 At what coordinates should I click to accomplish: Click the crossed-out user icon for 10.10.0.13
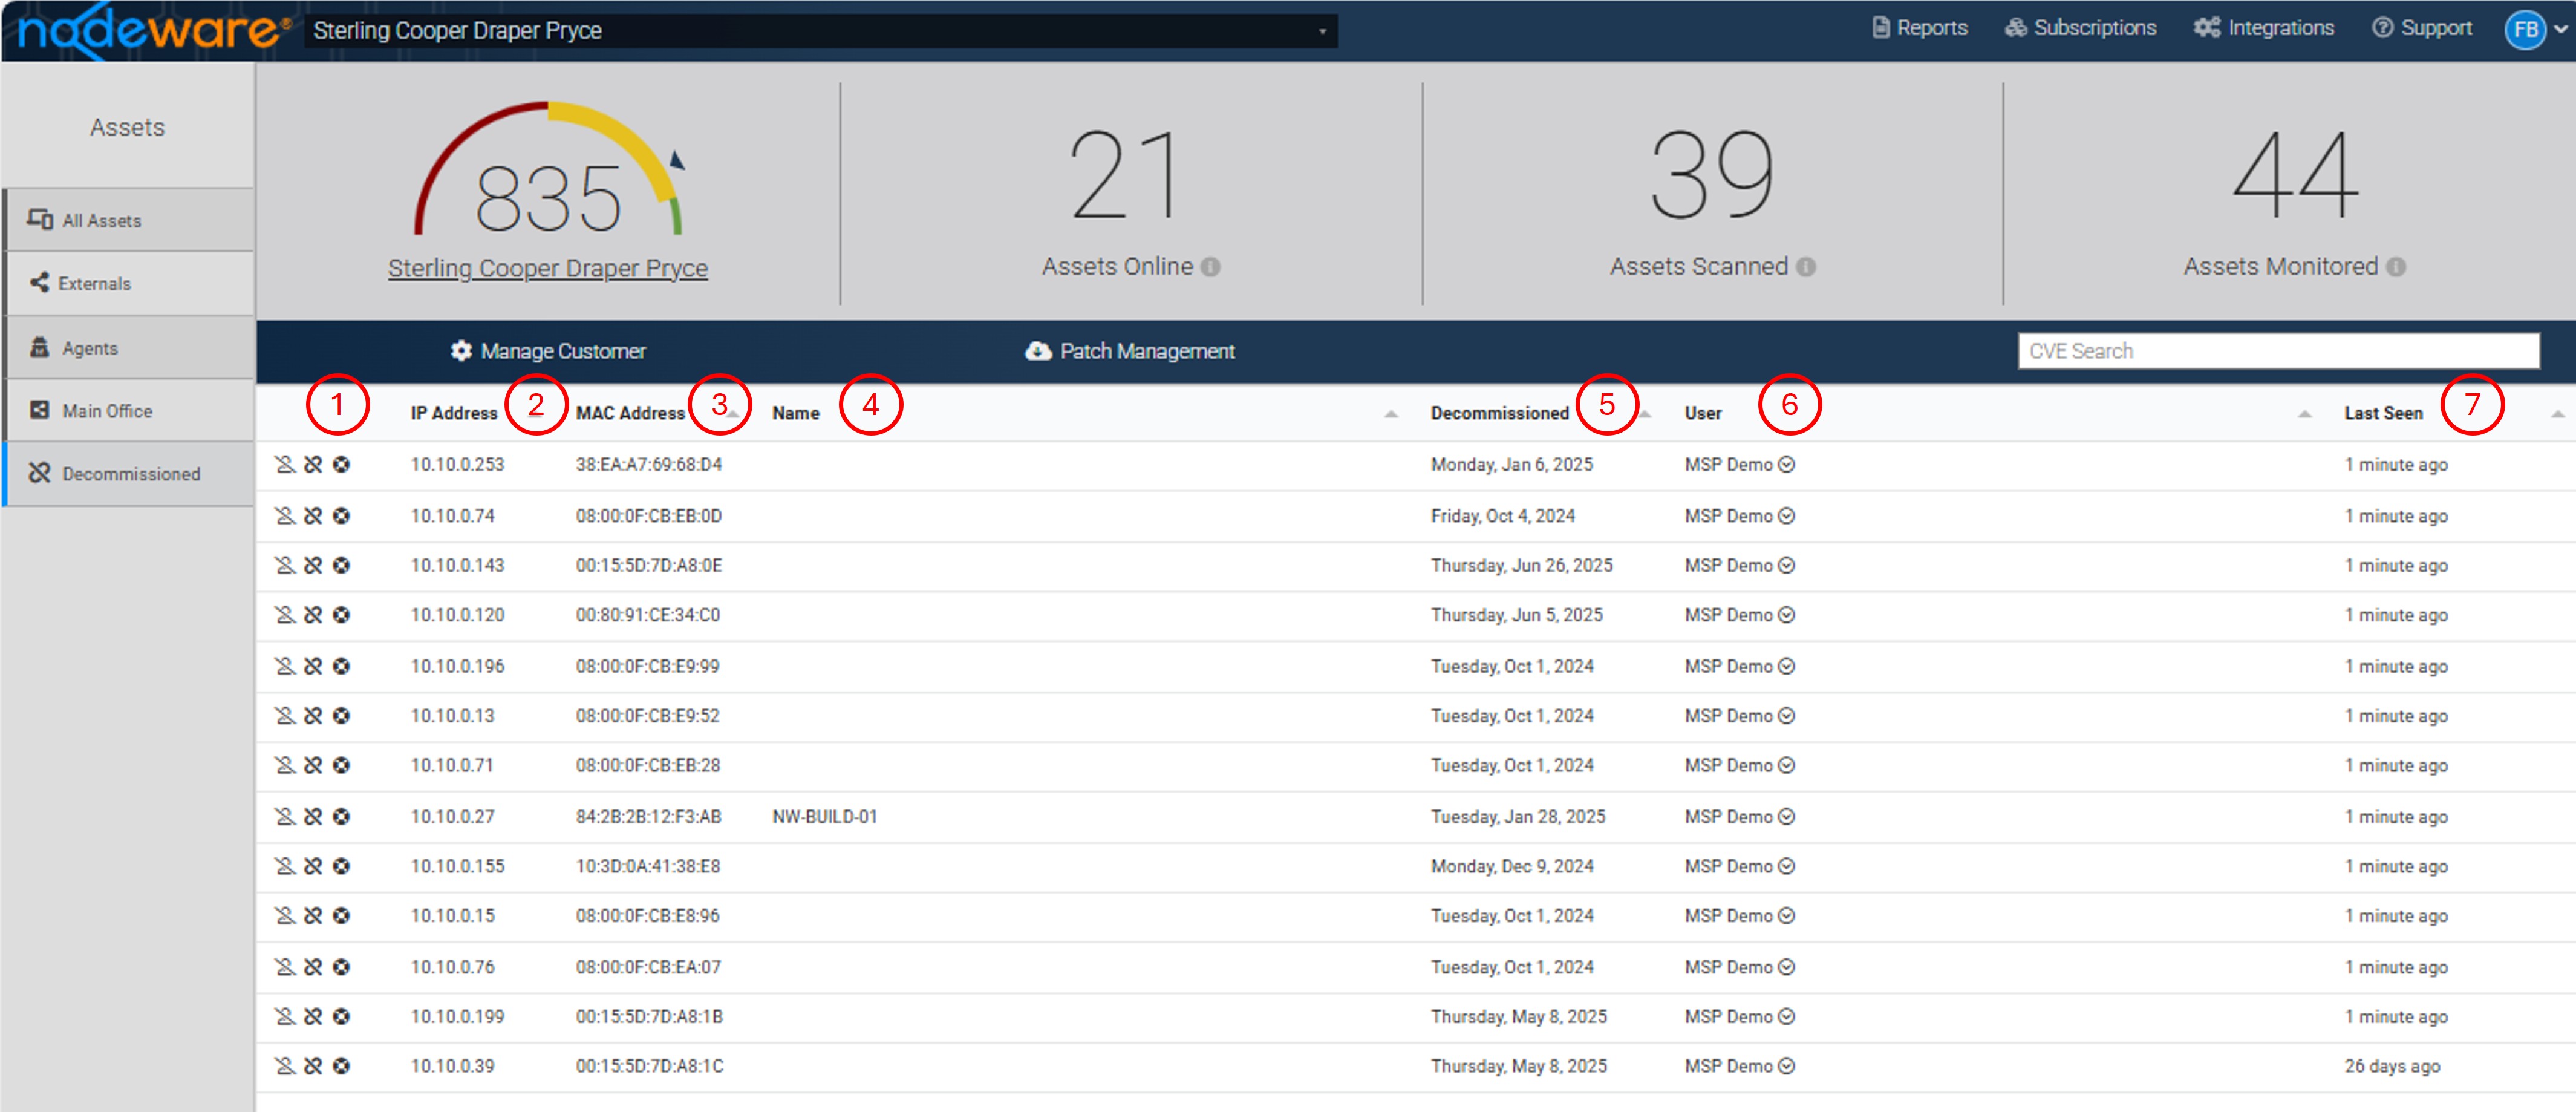(x=285, y=716)
